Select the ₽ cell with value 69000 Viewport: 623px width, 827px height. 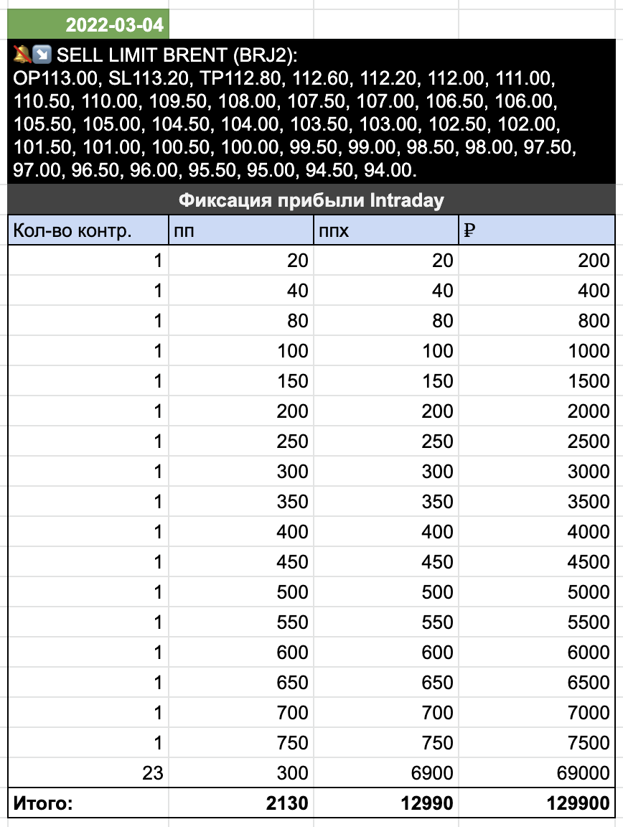pyautogui.click(x=537, y=772)
